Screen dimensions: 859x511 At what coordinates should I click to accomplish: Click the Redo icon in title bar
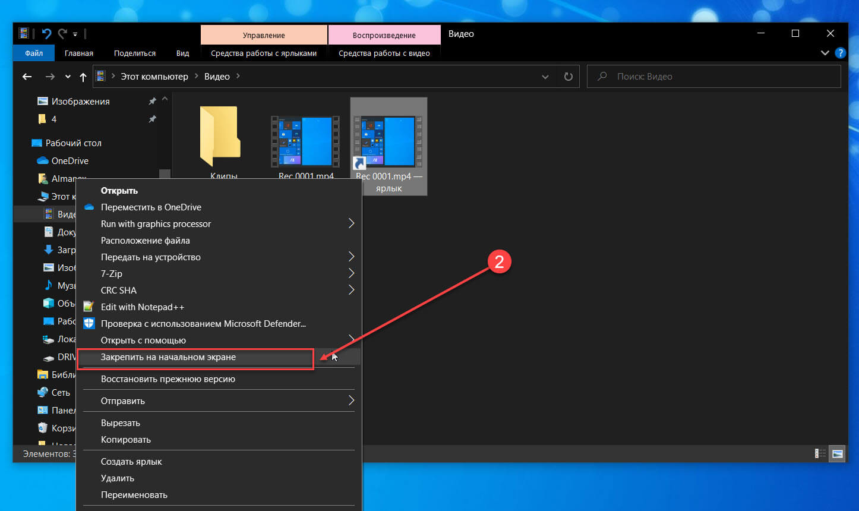click(x=62, y=34)
